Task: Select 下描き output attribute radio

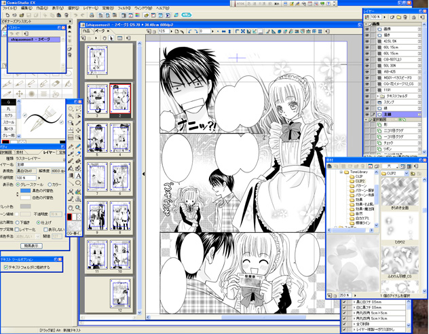Action: [17, 223]
